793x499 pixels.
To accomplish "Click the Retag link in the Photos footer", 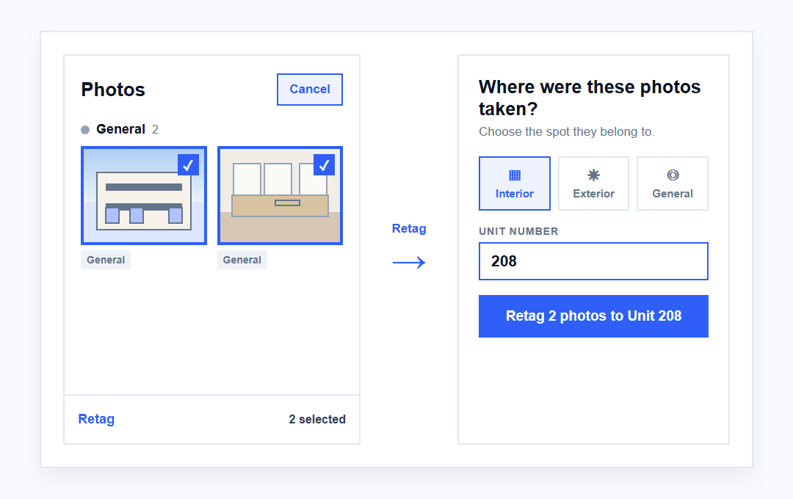I will (96, 419).
